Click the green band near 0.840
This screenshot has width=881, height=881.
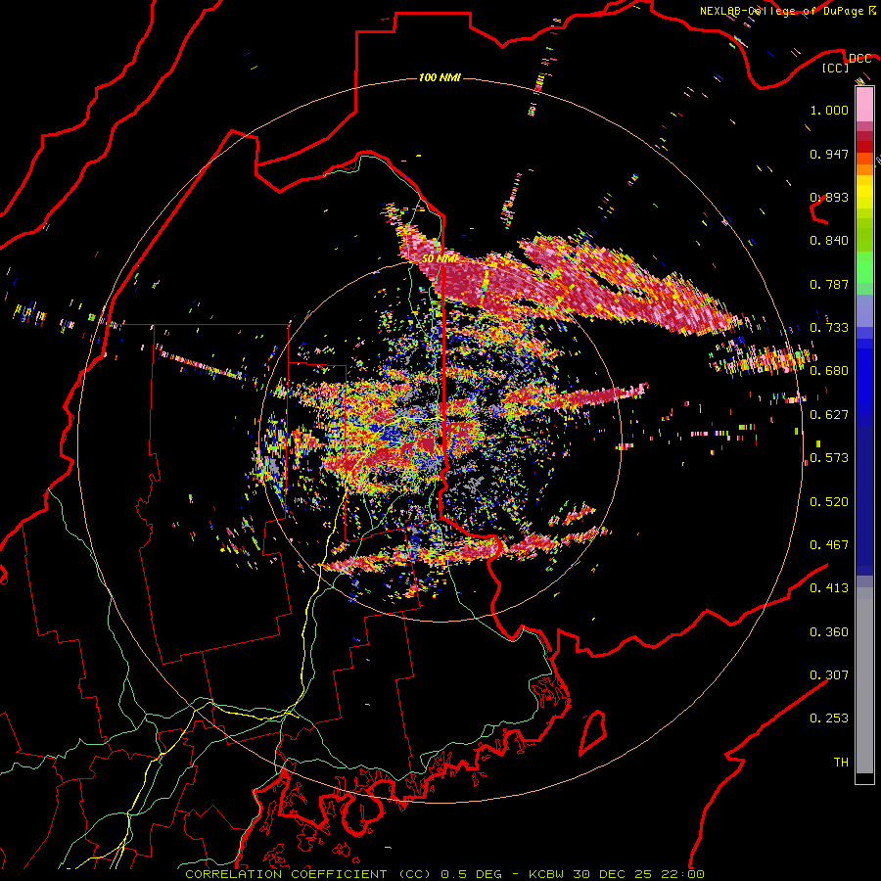point(864,235)
